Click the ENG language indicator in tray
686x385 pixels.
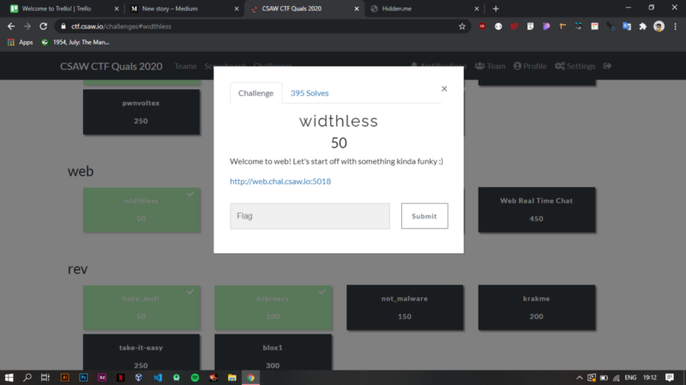[630, 377]
